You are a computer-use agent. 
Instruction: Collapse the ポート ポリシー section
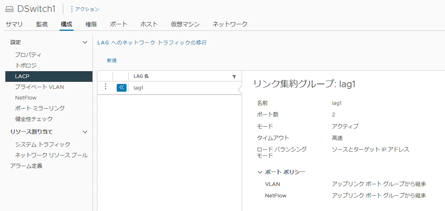260,172
